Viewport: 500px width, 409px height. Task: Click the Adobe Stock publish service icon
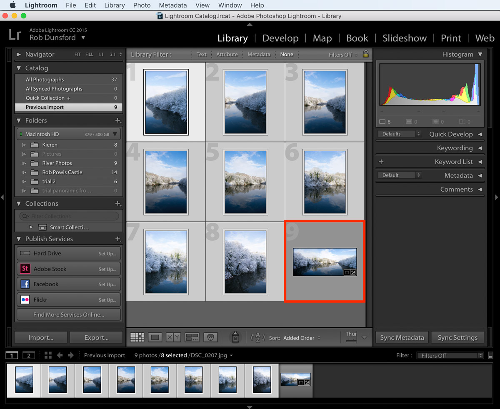[25, 269]
